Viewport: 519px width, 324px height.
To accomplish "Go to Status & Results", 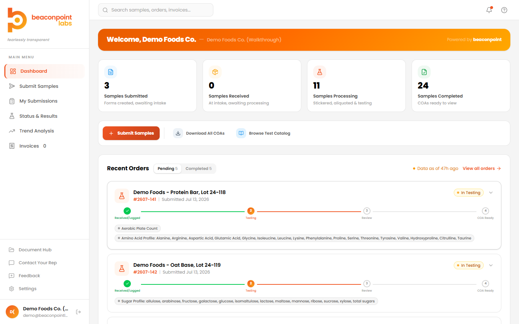I will click(45, 116).
